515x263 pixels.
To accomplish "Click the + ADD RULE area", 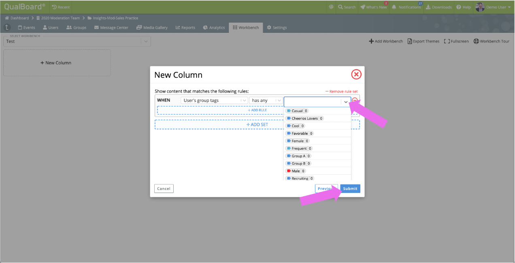I will (x=257, y=110).
